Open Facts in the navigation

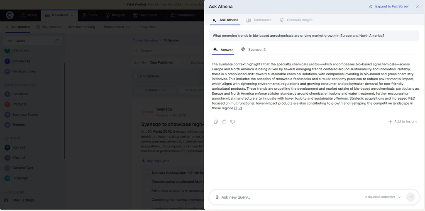pos(90,15)
